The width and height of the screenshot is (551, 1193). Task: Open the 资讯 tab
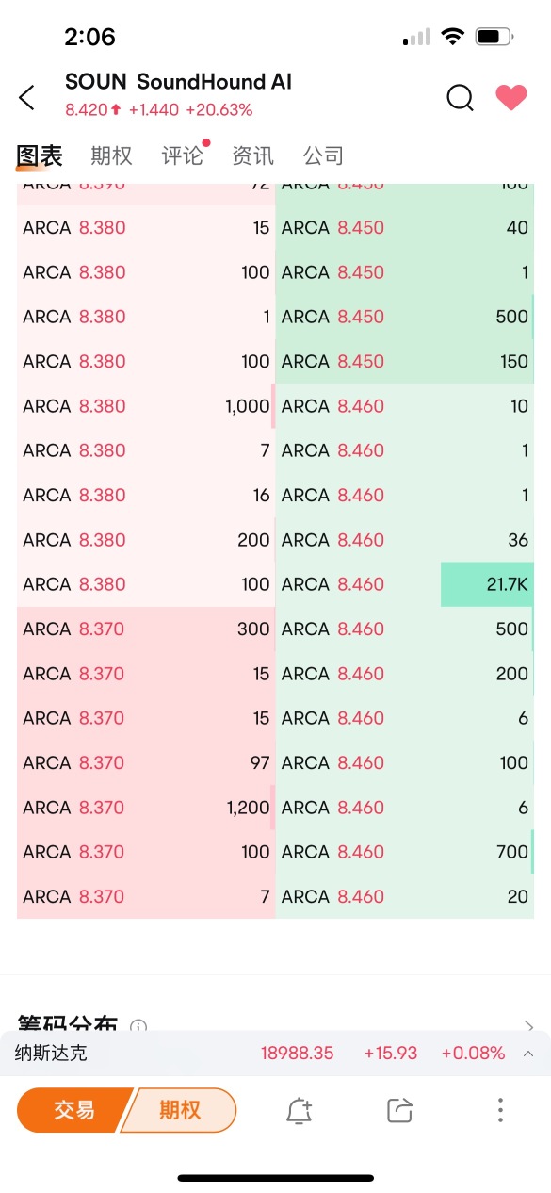pos(252,155)
